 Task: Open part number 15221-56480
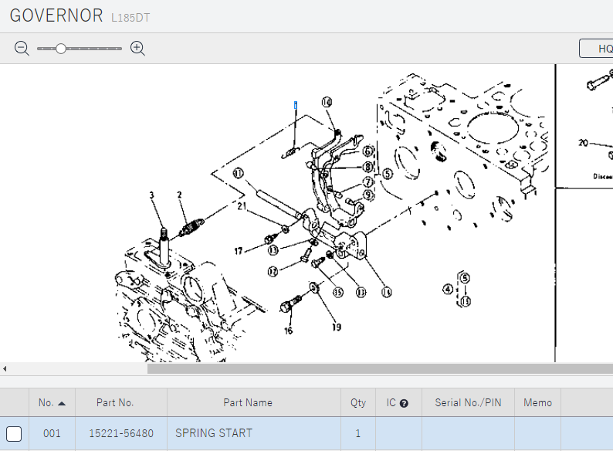tap(120, 433)
